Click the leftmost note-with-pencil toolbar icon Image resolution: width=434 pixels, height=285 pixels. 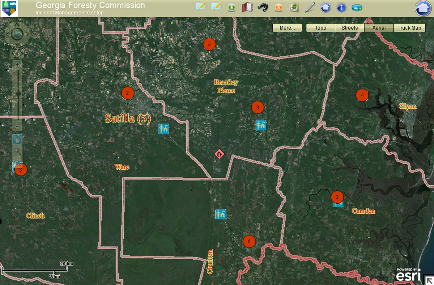pos(200,7)
